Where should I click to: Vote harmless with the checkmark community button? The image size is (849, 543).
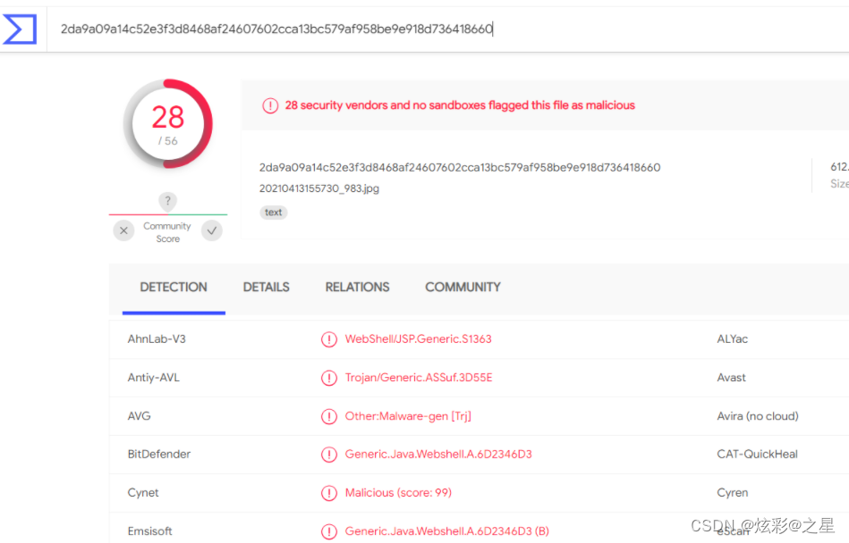pos(212,230)
